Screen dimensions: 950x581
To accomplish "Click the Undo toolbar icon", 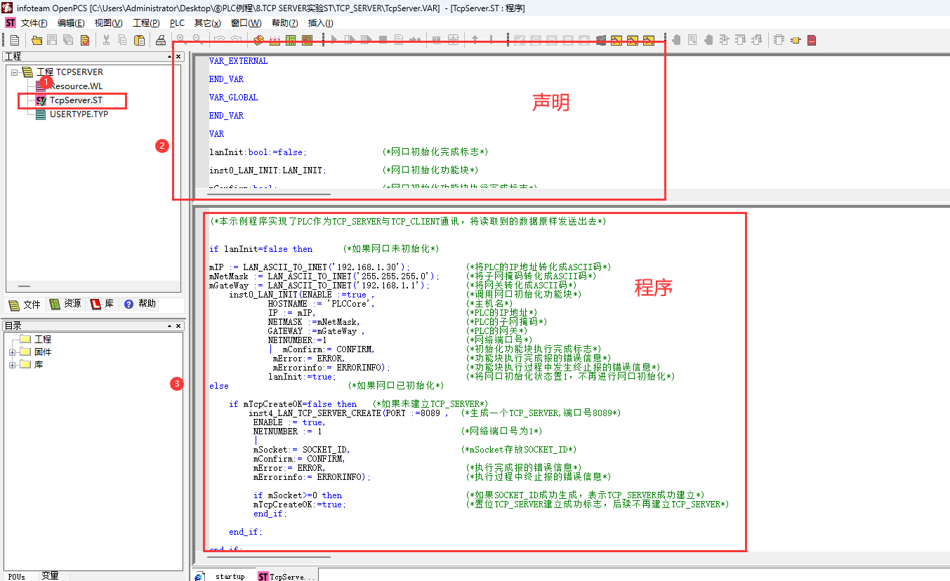I will 220,40.
